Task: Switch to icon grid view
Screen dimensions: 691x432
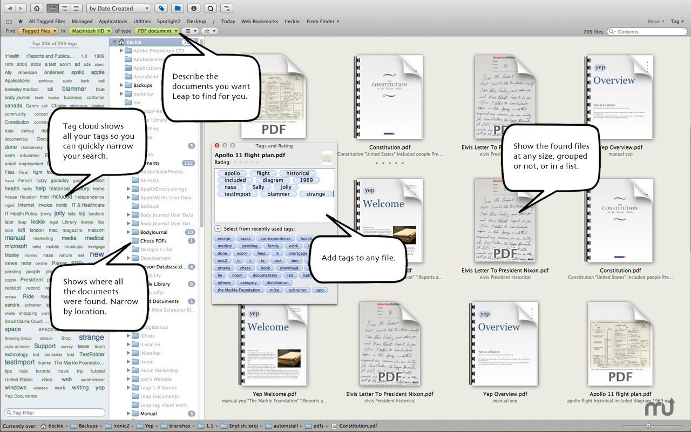Action: coord(53,8)
